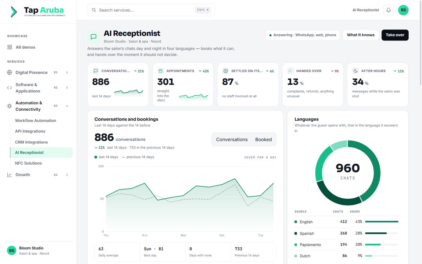The height and width of the screenshot is (264, 422).
Task: Click the Appointments calendar icon
Action: tap(161, 71)
